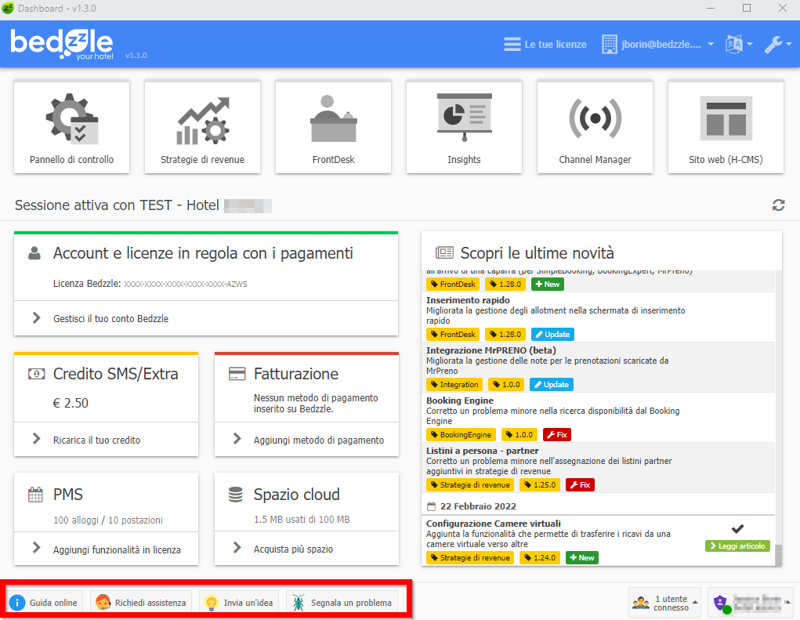800x620 pixels.
Task: Click the Integration tag under MrPRENO
Action: coord(454,384)
